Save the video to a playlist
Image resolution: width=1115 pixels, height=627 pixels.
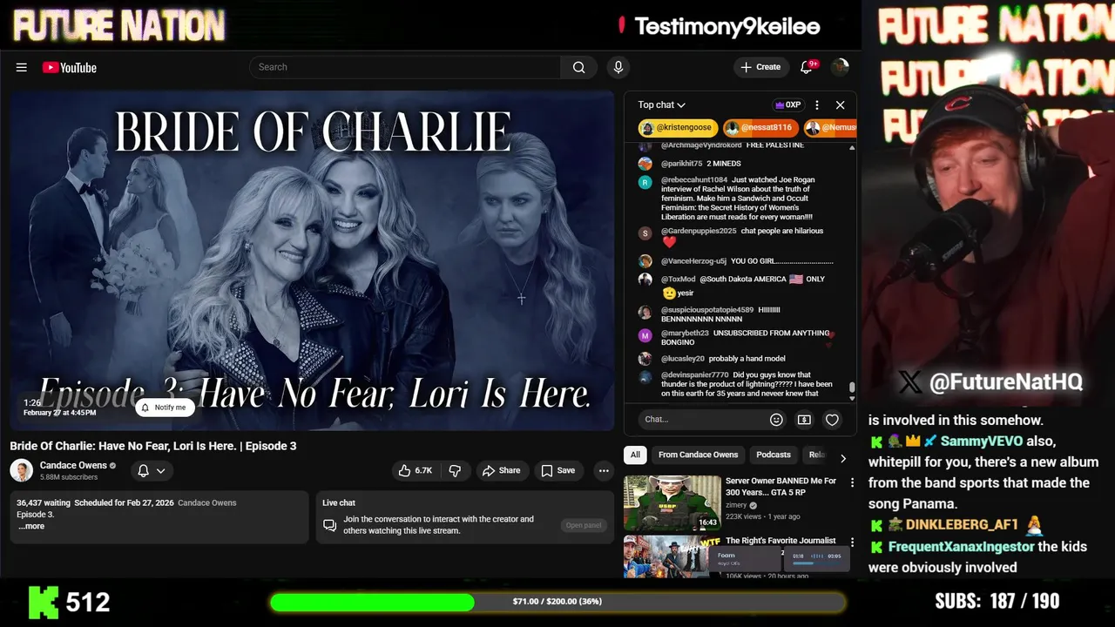click(x=558, y=470)
